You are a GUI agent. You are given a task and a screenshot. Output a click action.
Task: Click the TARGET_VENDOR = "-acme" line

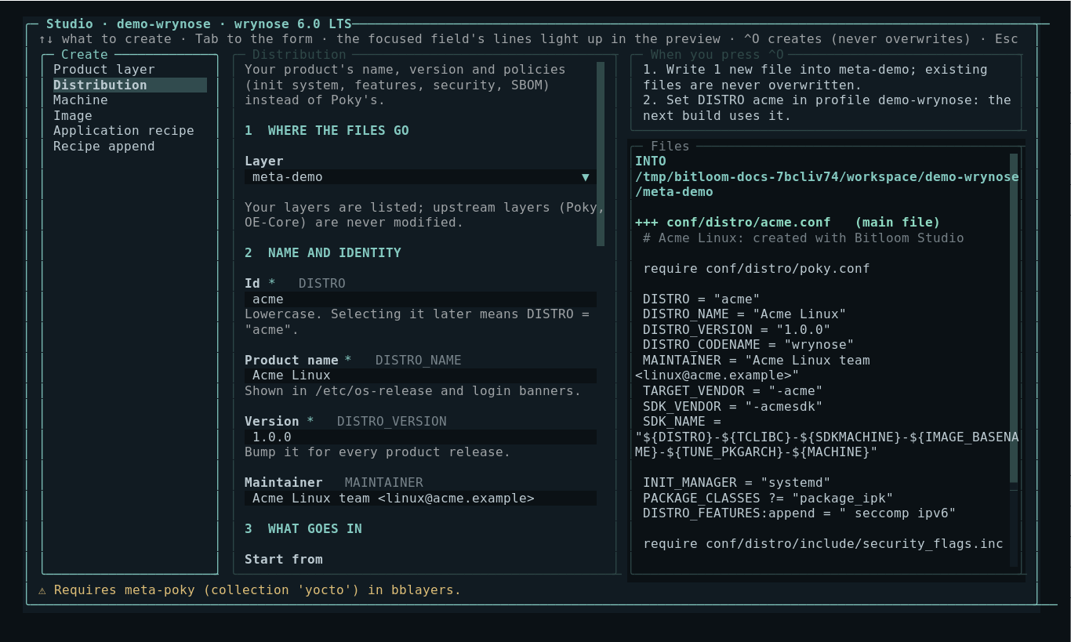[733, 391]
